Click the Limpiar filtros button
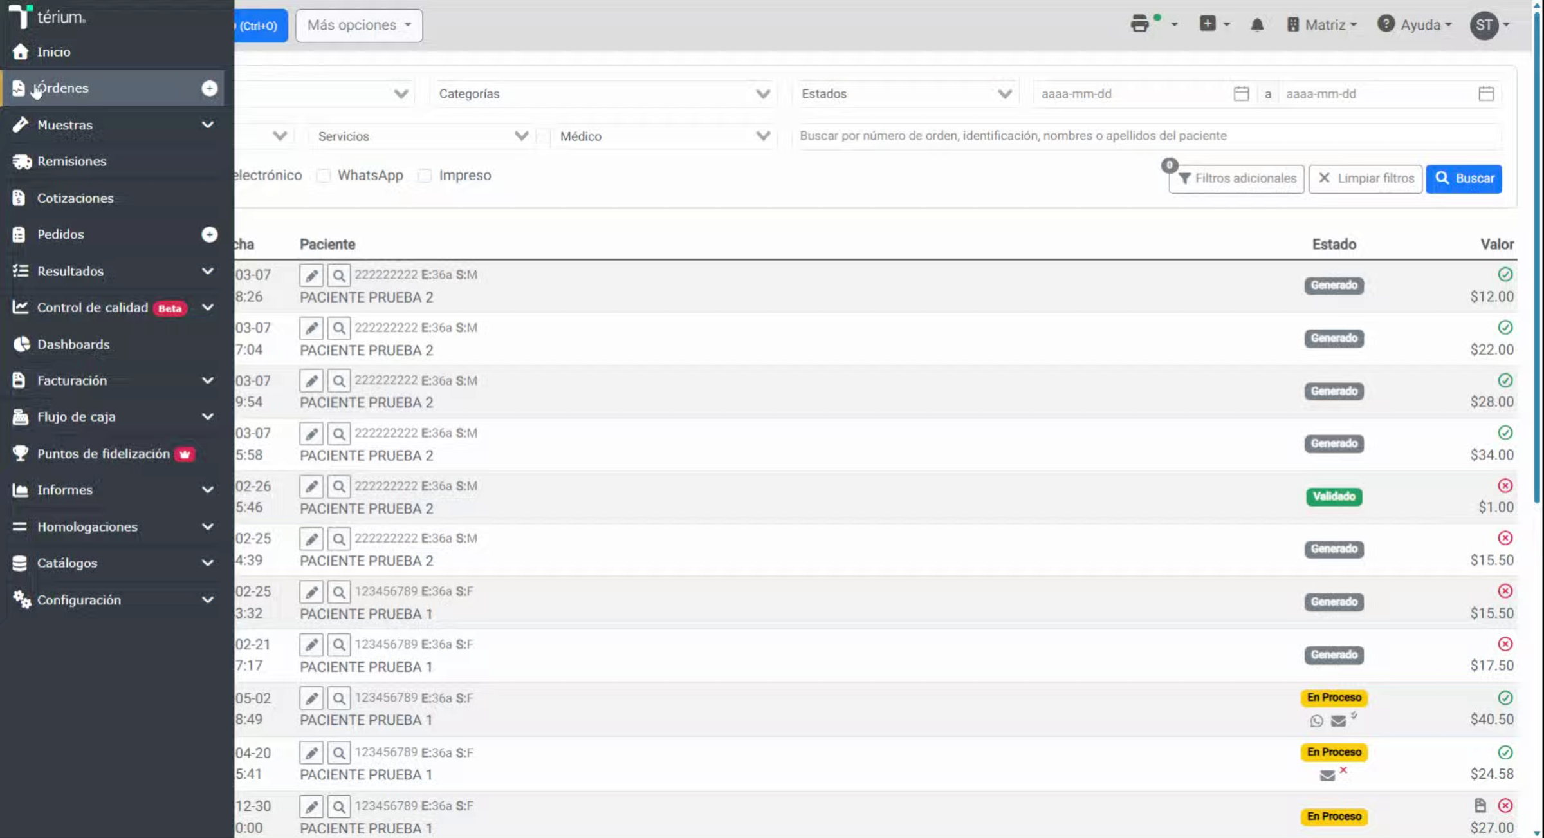The image size is (1544, 838). (1366, 178)
